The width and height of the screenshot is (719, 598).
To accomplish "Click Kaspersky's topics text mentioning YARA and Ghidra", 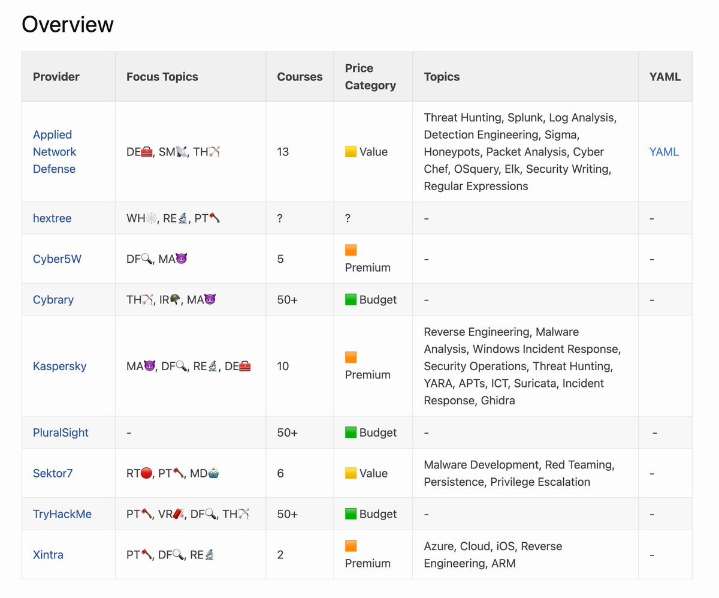I will click(522, 366).
